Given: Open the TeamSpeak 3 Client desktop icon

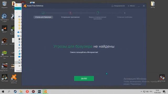Looking at the screenshot, I should (4, 18).
